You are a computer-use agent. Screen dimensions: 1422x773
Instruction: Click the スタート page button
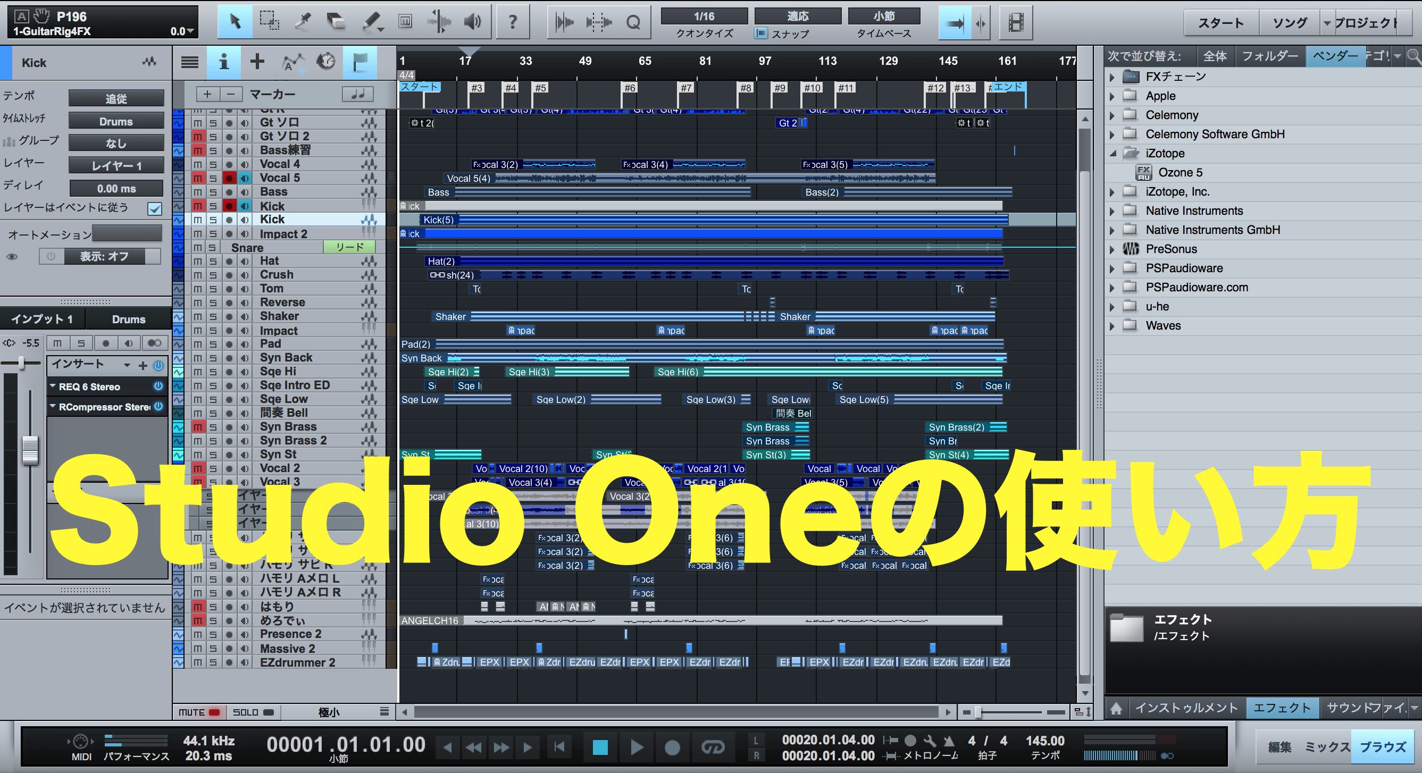pyautogui.click(x=1220, y=23)
